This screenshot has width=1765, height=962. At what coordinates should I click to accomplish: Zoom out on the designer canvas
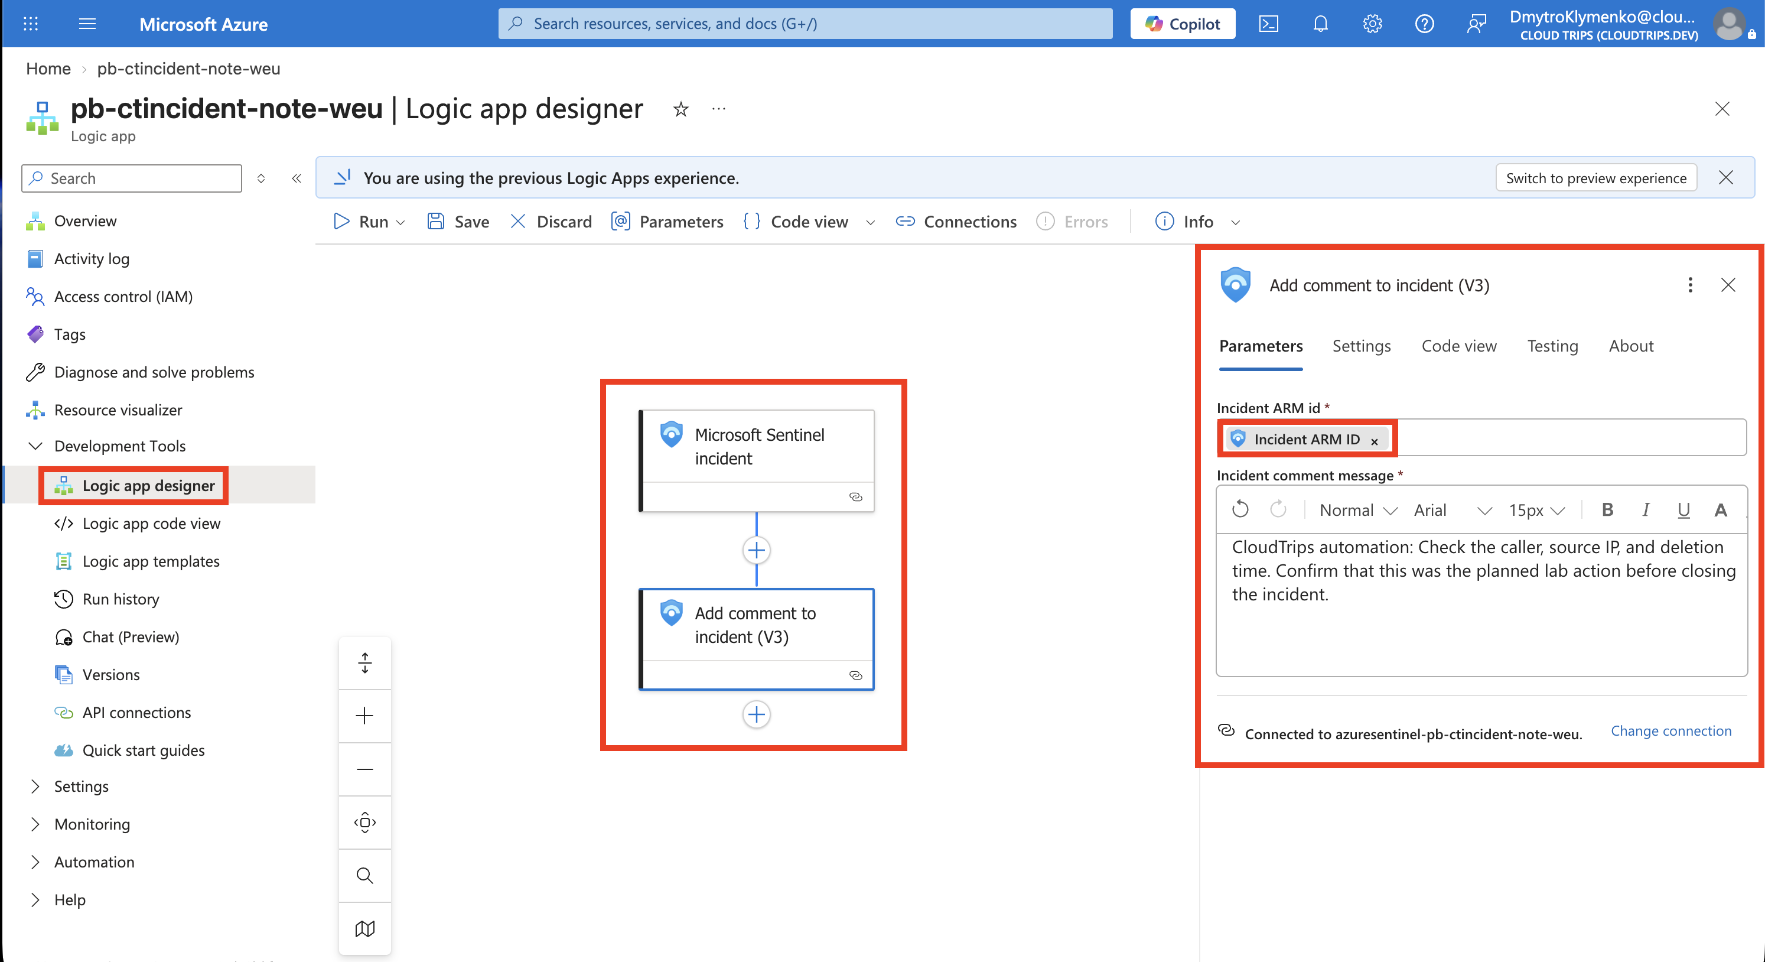tap(365, 769)
